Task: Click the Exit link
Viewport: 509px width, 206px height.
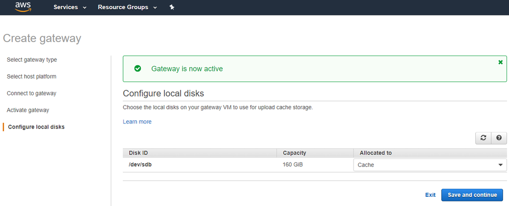Action: [x=430, y=195]
